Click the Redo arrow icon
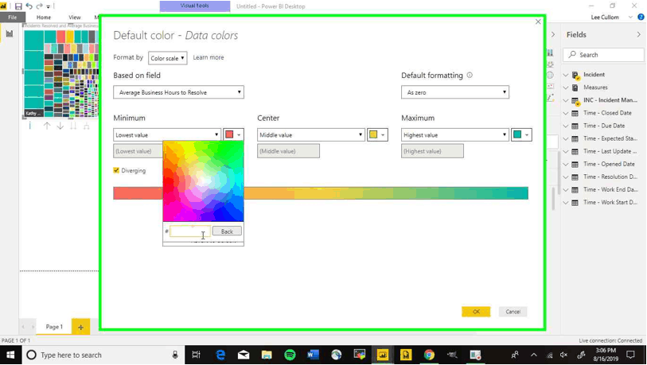The height and width of the screenshot is (365, 647). pos(39,6)
